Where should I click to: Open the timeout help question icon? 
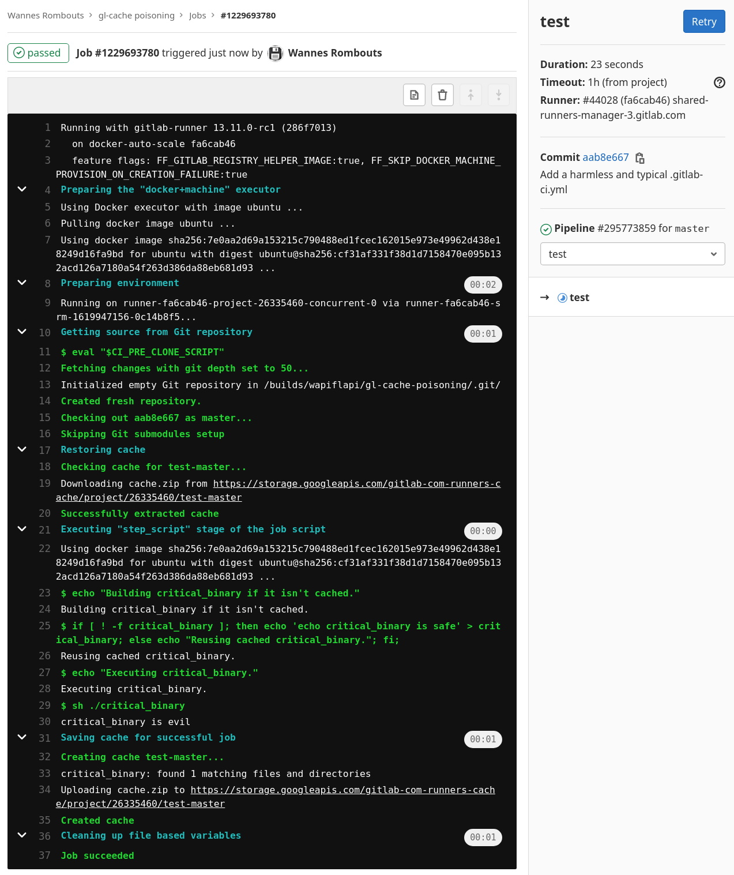click(x=719, y=82)
